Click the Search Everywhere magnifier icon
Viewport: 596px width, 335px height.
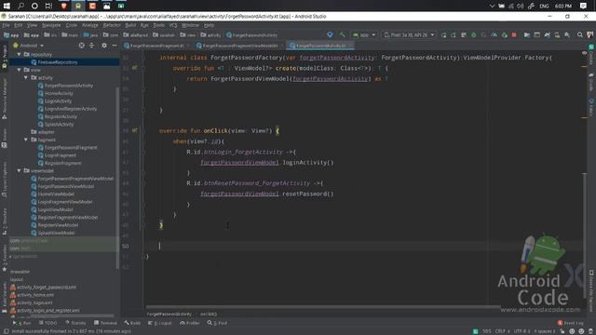(x=579, y=35)
